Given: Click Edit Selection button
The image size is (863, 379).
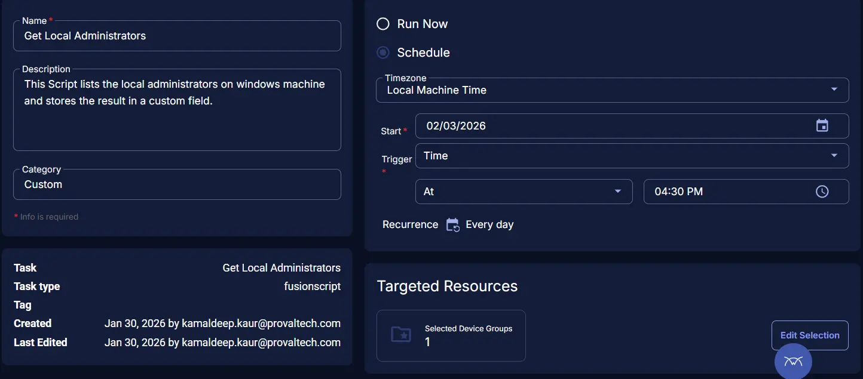Looking at the screenshot, I should pos(809,335).
